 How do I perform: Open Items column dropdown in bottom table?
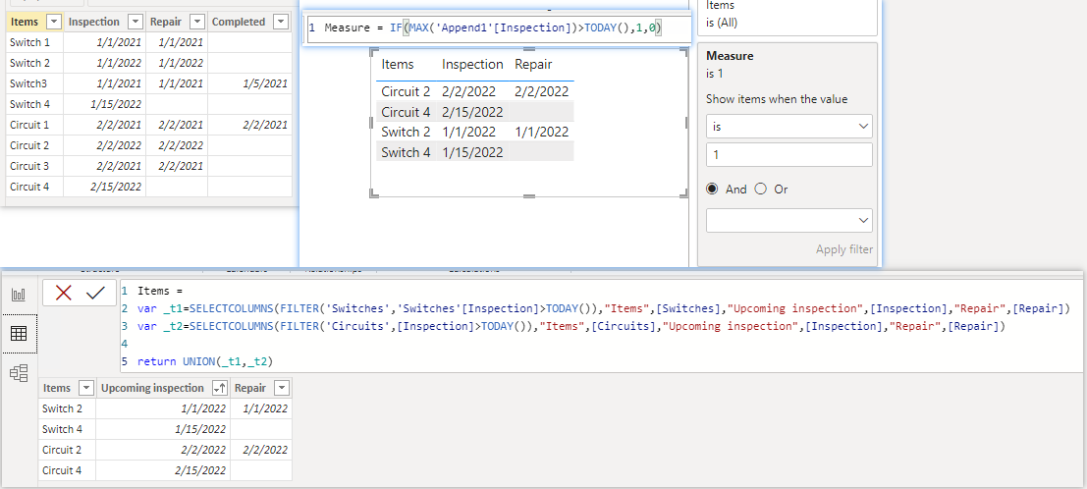coord(86,389)
